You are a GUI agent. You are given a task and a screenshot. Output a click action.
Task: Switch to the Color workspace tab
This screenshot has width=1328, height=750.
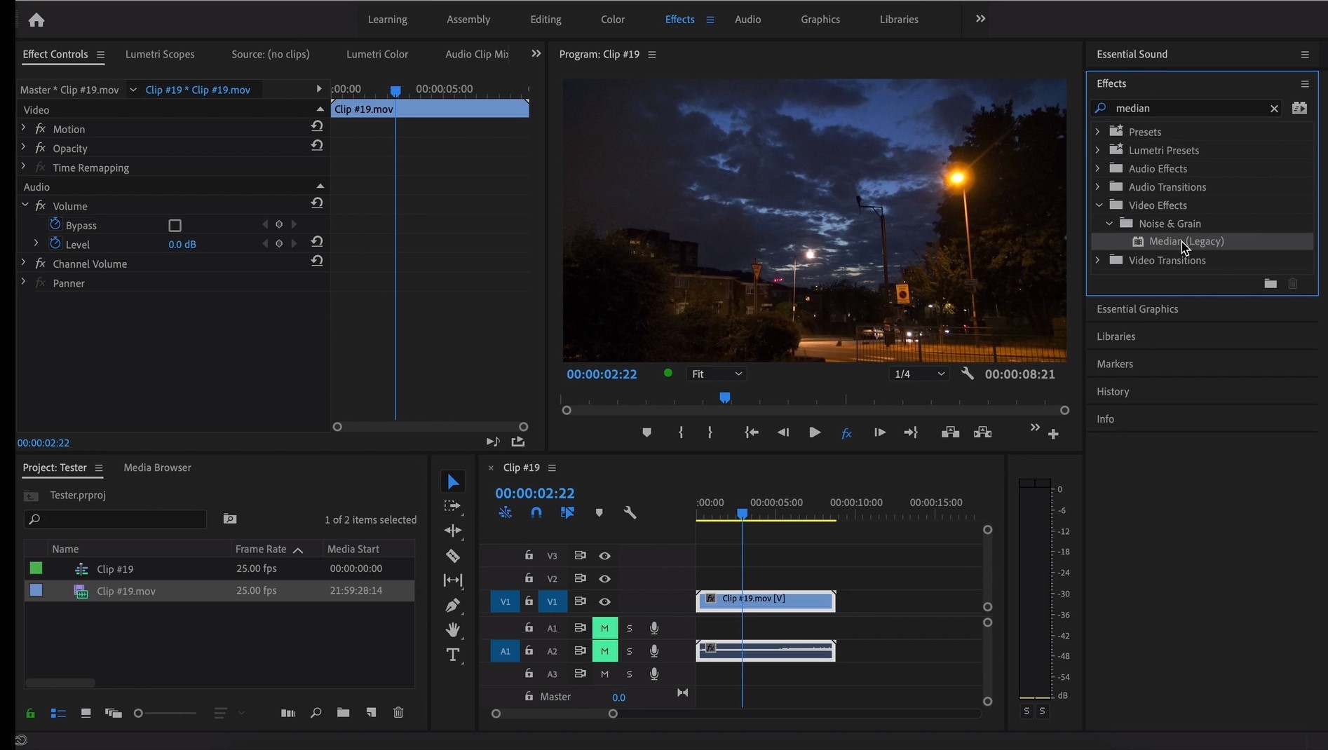click(x=612, y=20)
